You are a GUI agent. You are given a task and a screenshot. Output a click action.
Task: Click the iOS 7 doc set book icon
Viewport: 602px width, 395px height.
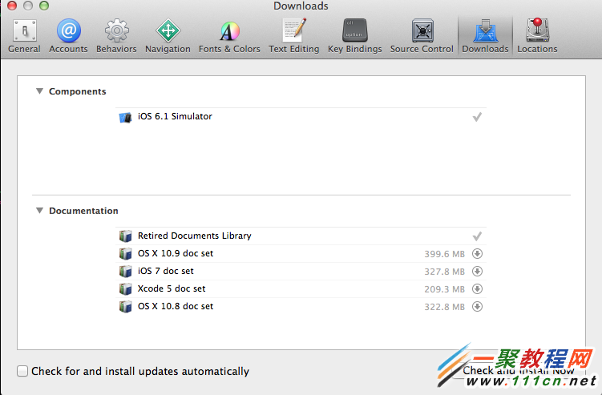click(125, 272)
